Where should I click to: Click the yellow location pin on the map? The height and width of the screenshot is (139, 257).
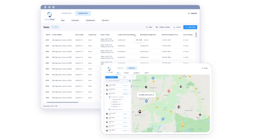click(x=183, y=124)
